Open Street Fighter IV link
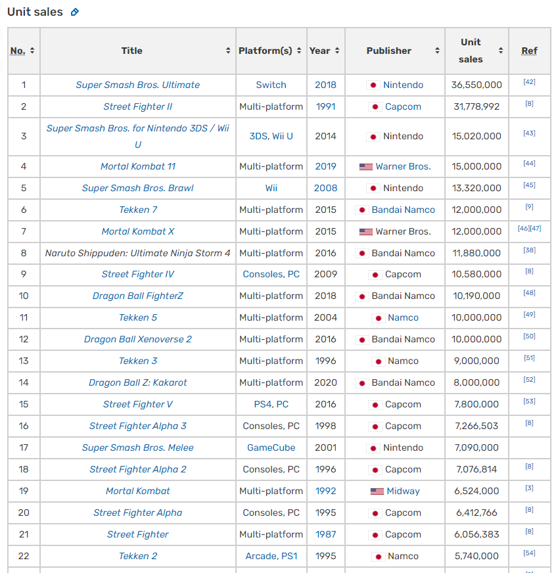 (138, 274)
